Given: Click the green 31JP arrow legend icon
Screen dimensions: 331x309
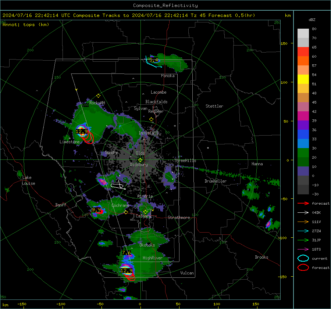Looking at the screenshot, I should [x=303, y=240].
